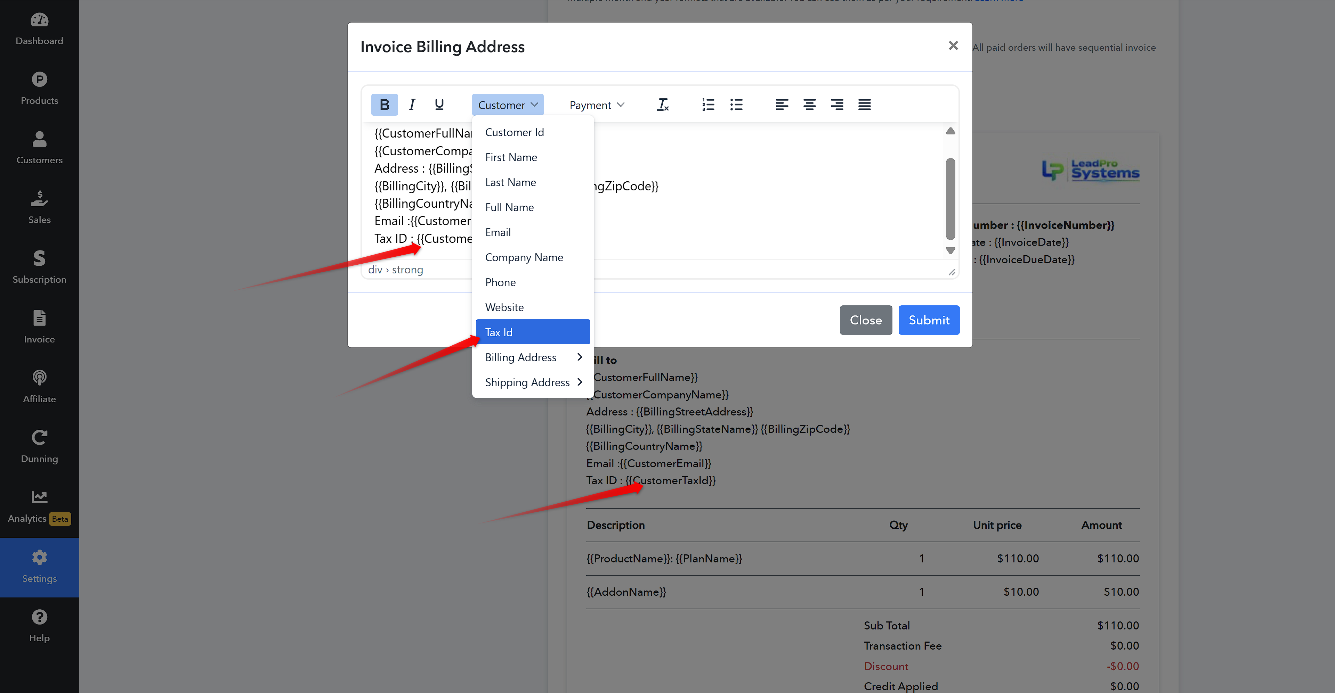Click editor scrollbar up arrow
Viewport: 1335px width, 693px height.
[950, 131]
